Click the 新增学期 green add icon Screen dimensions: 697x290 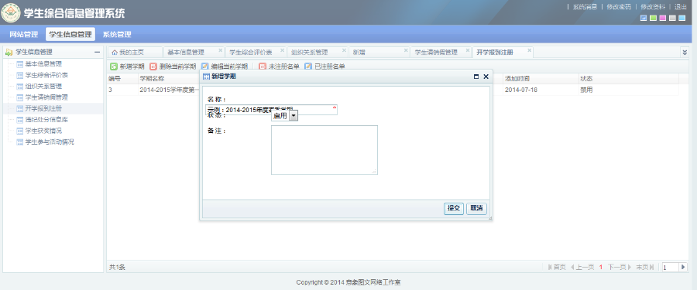(114, 67)
